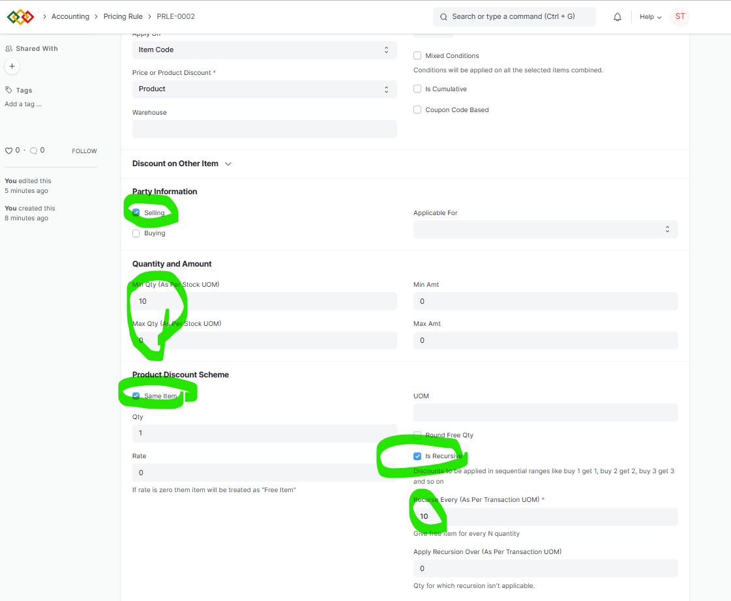The height and width of the screenshot is (601, 731).
Task: Check the Buying checkbox under Party Information
Action: point(136,233)
